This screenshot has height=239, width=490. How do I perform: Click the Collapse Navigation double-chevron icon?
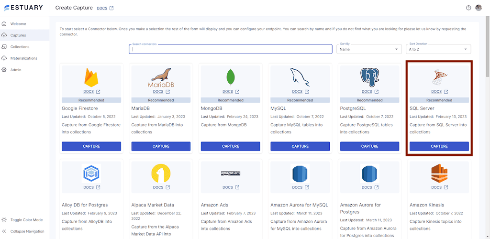(4, 231)
